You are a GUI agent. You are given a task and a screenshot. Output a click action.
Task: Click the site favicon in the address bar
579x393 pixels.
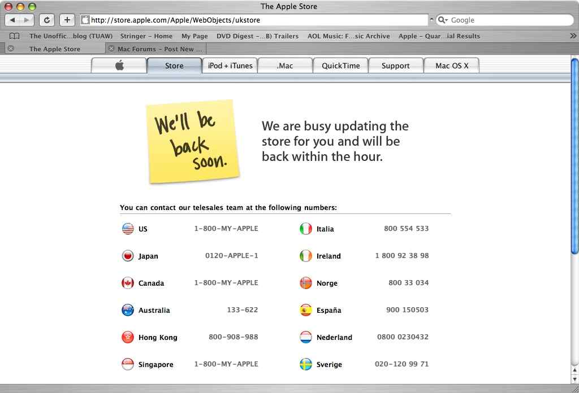tap(85, 20)
